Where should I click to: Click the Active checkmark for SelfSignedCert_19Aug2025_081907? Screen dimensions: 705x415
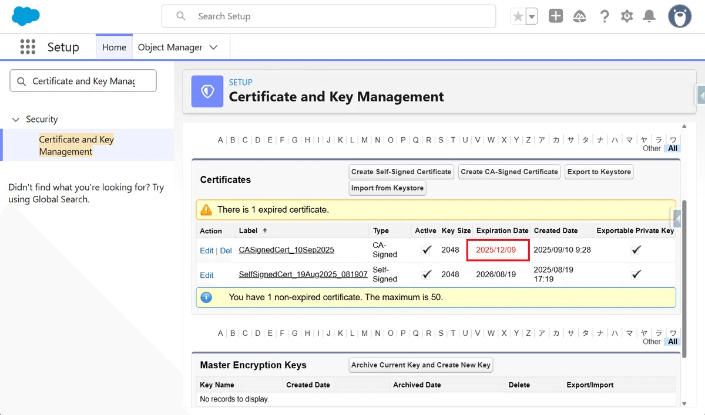(x=427, y=274)
